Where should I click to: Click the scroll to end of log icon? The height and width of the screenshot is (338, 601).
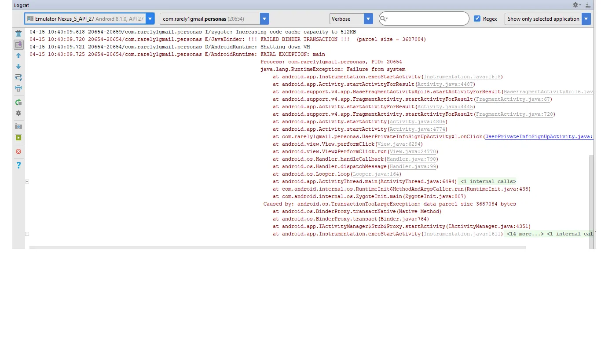(18, 44)
